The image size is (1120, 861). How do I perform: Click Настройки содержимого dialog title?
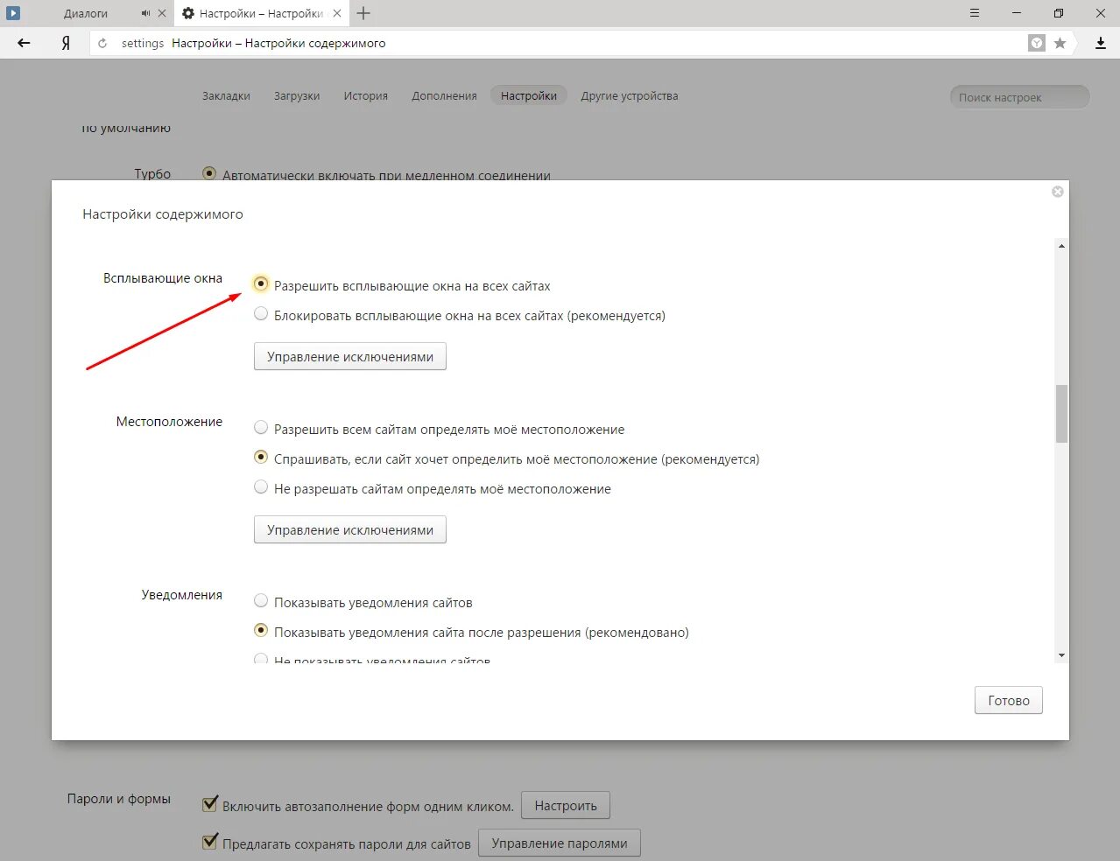tap(163, 214)
